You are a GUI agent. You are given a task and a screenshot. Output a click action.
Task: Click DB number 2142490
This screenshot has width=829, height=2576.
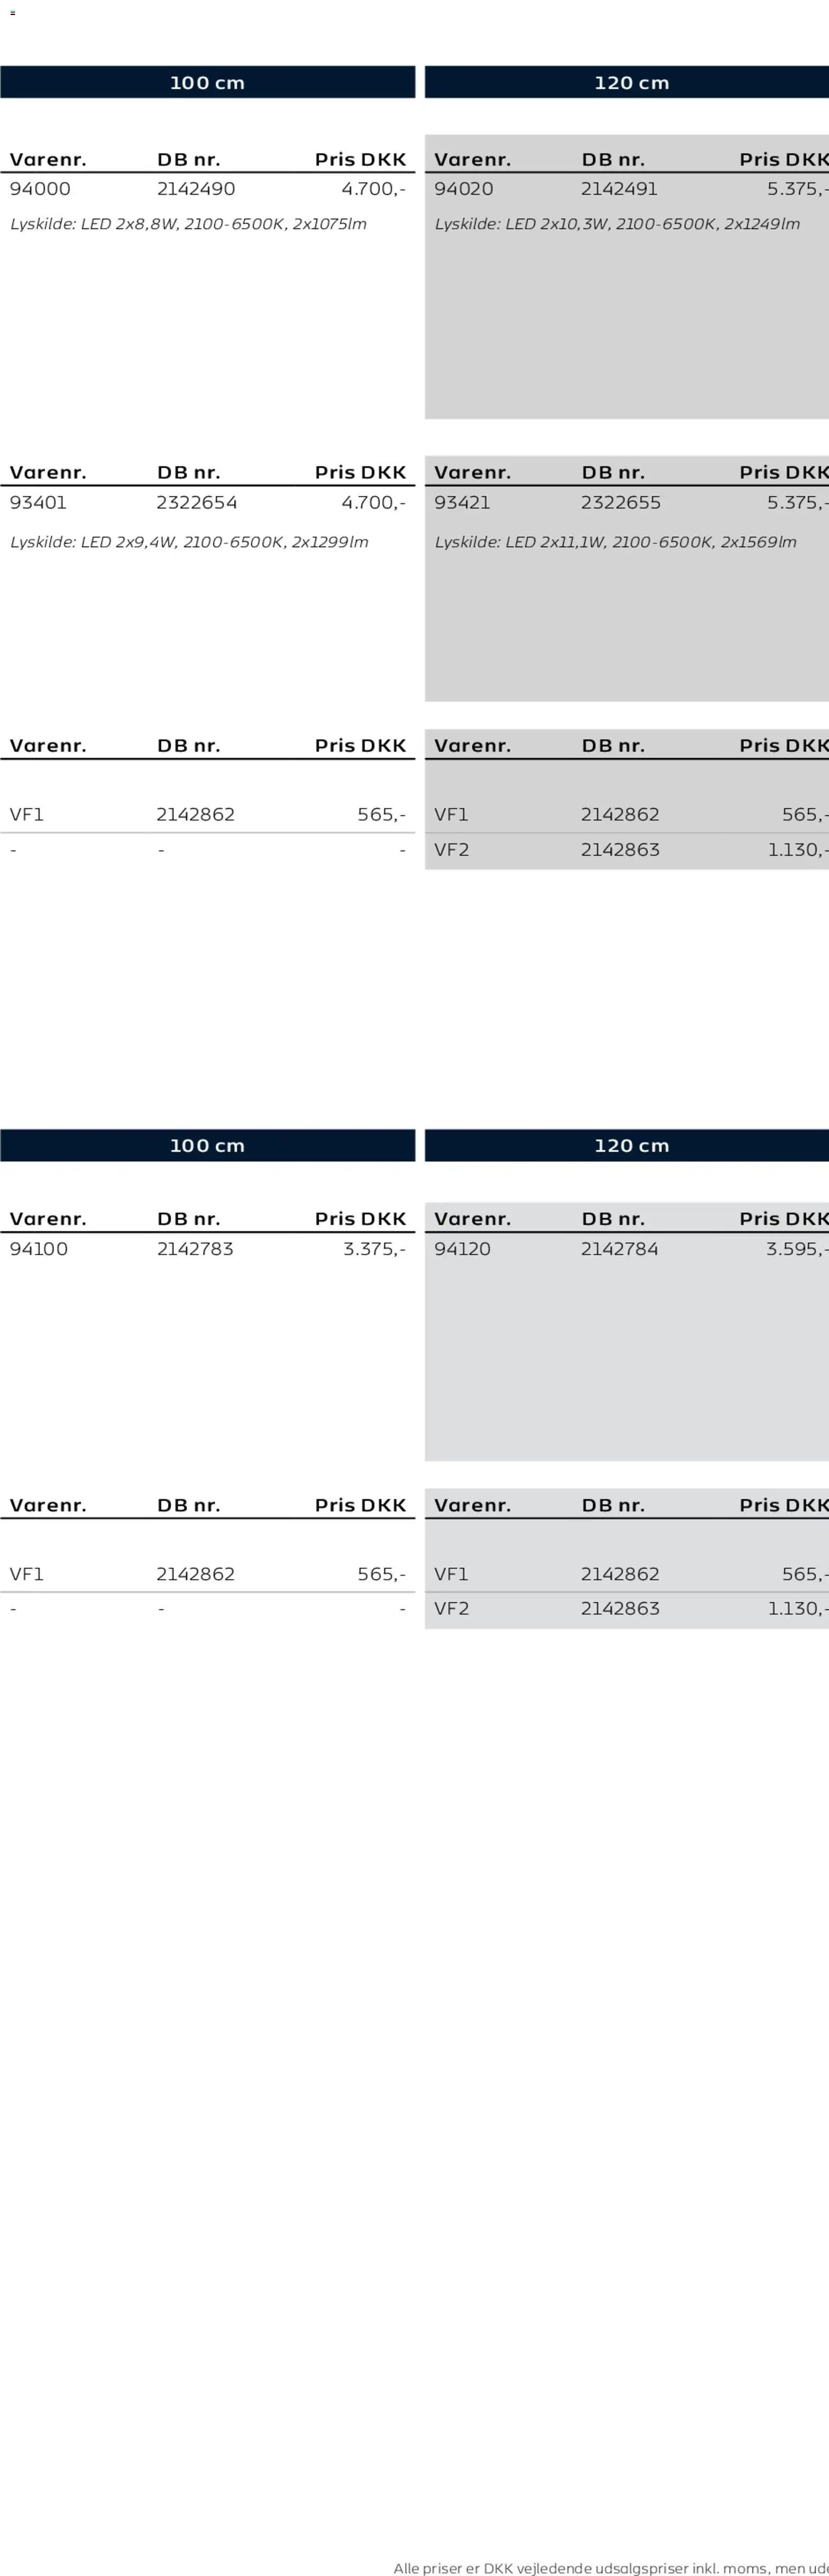[x=196, y=189]
